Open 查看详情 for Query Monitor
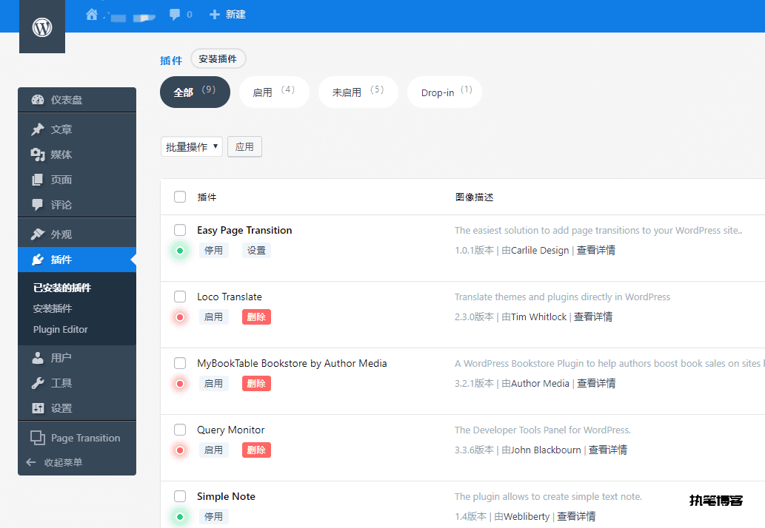 [x=607, y=450]
